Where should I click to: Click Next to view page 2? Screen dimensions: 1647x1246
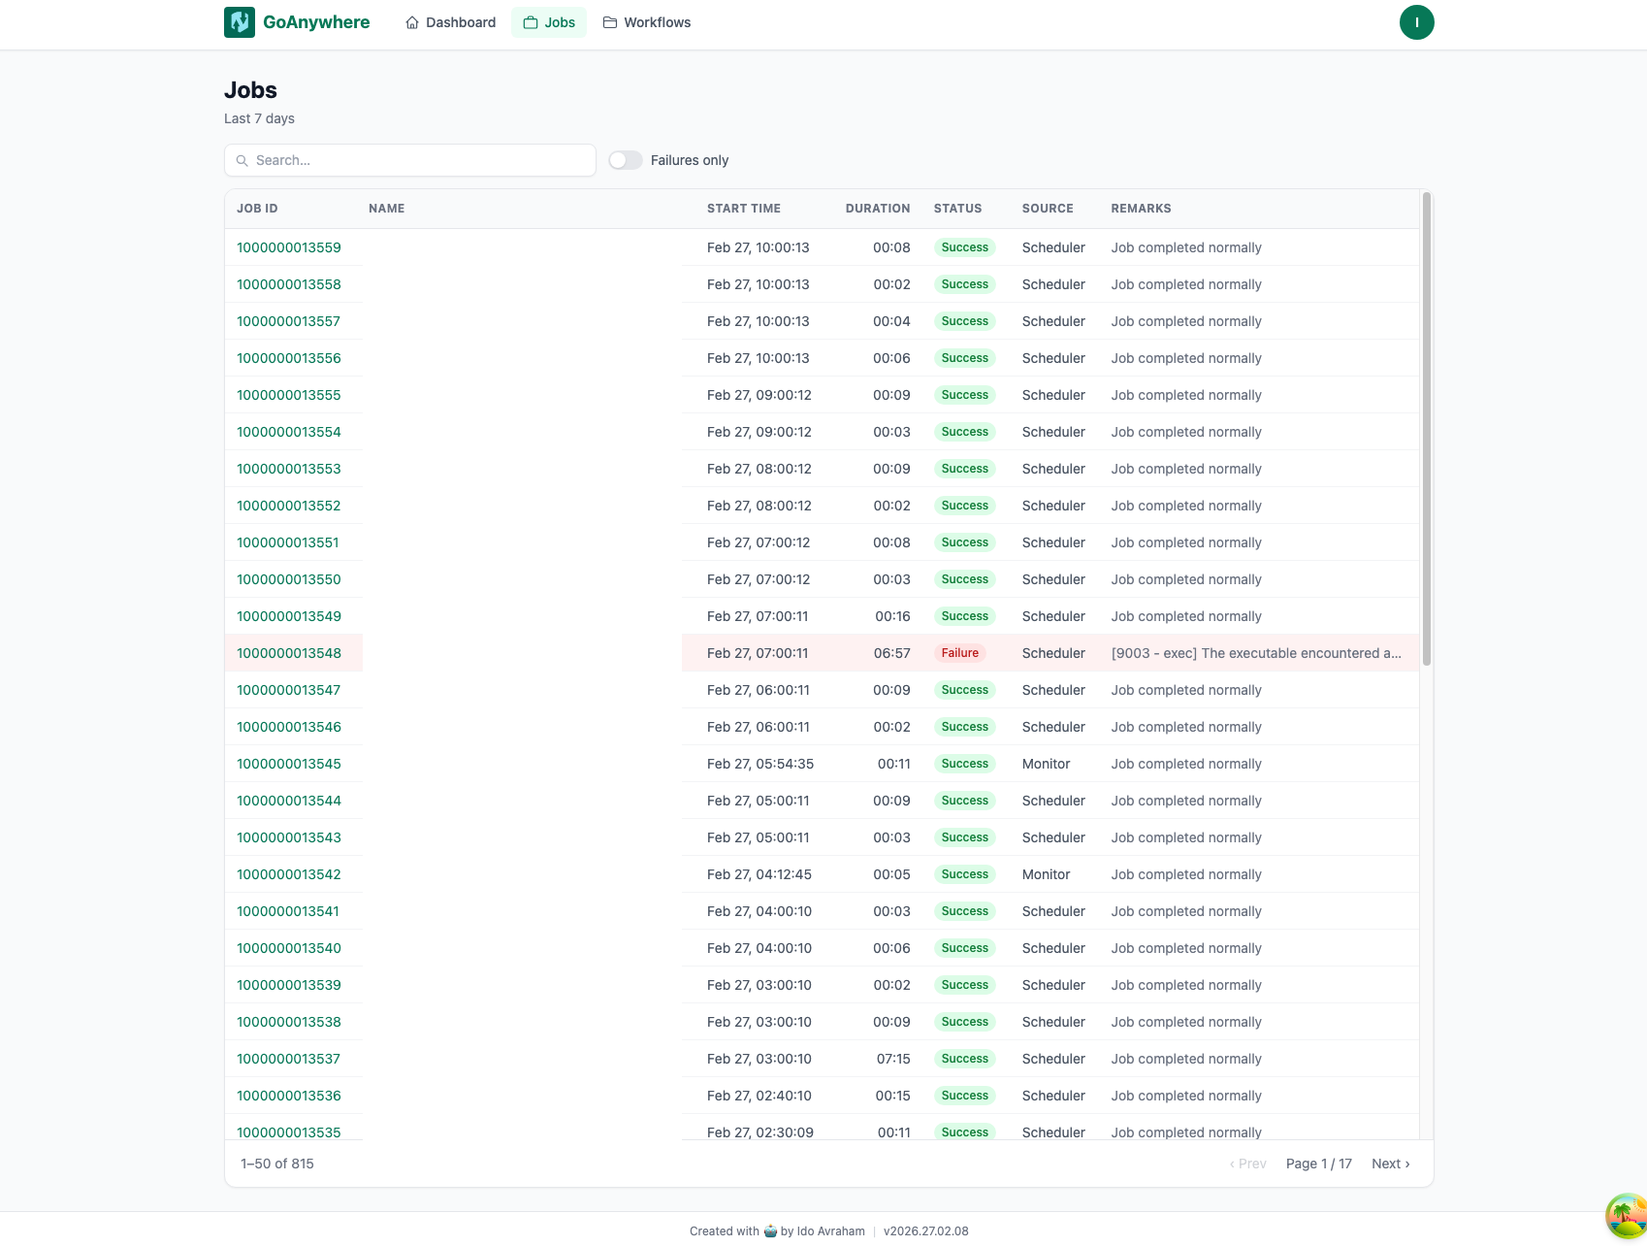[1389, 1163]
